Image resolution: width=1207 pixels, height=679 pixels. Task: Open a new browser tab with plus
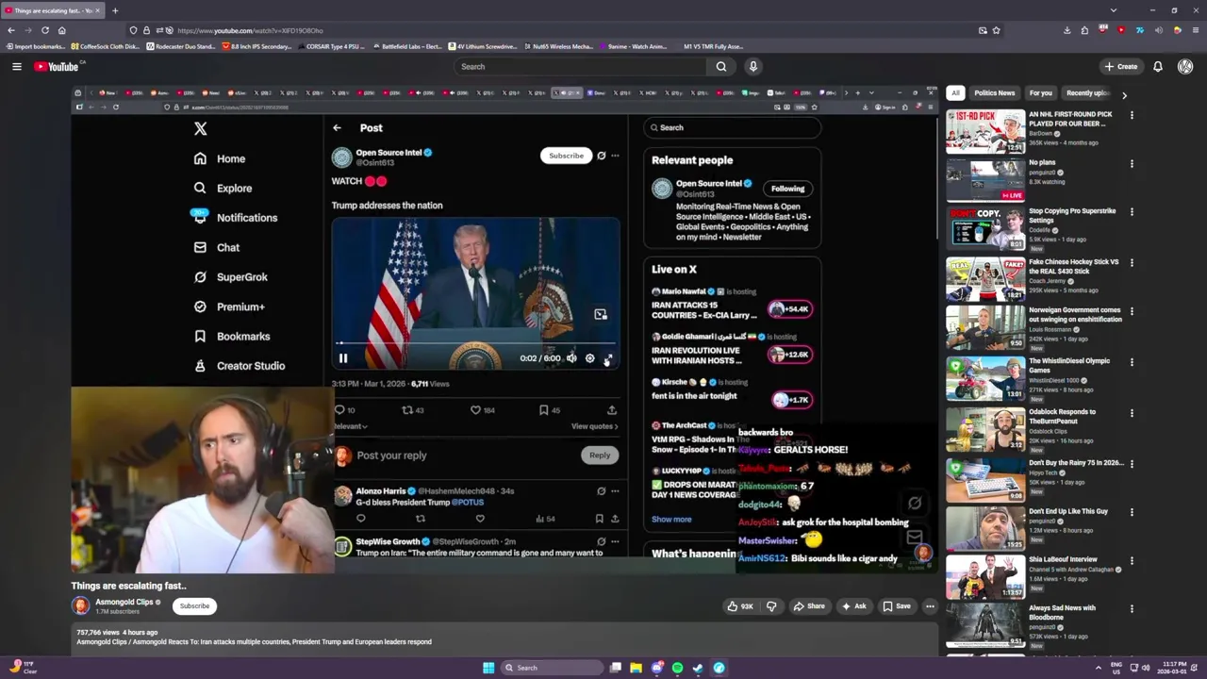pos(115,10)
